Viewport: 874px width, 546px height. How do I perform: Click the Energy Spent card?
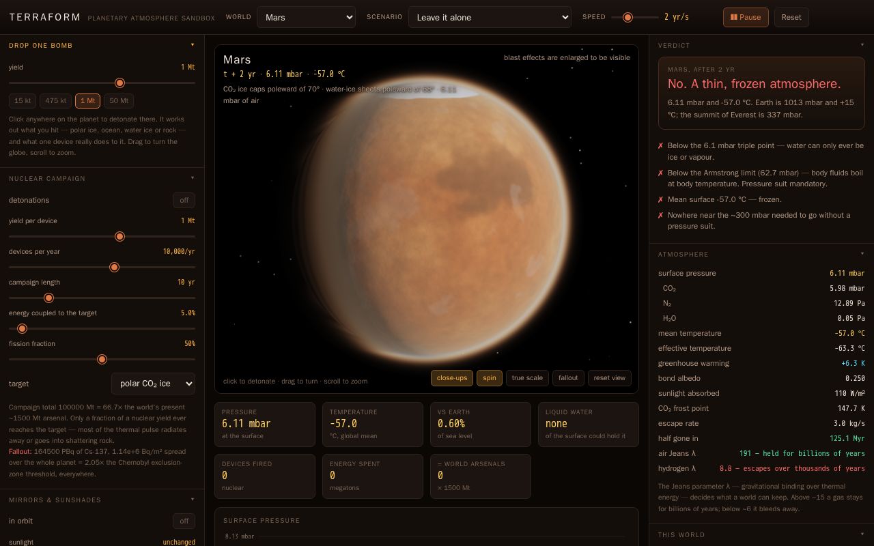pyautogui.click(x=373, y=476)
